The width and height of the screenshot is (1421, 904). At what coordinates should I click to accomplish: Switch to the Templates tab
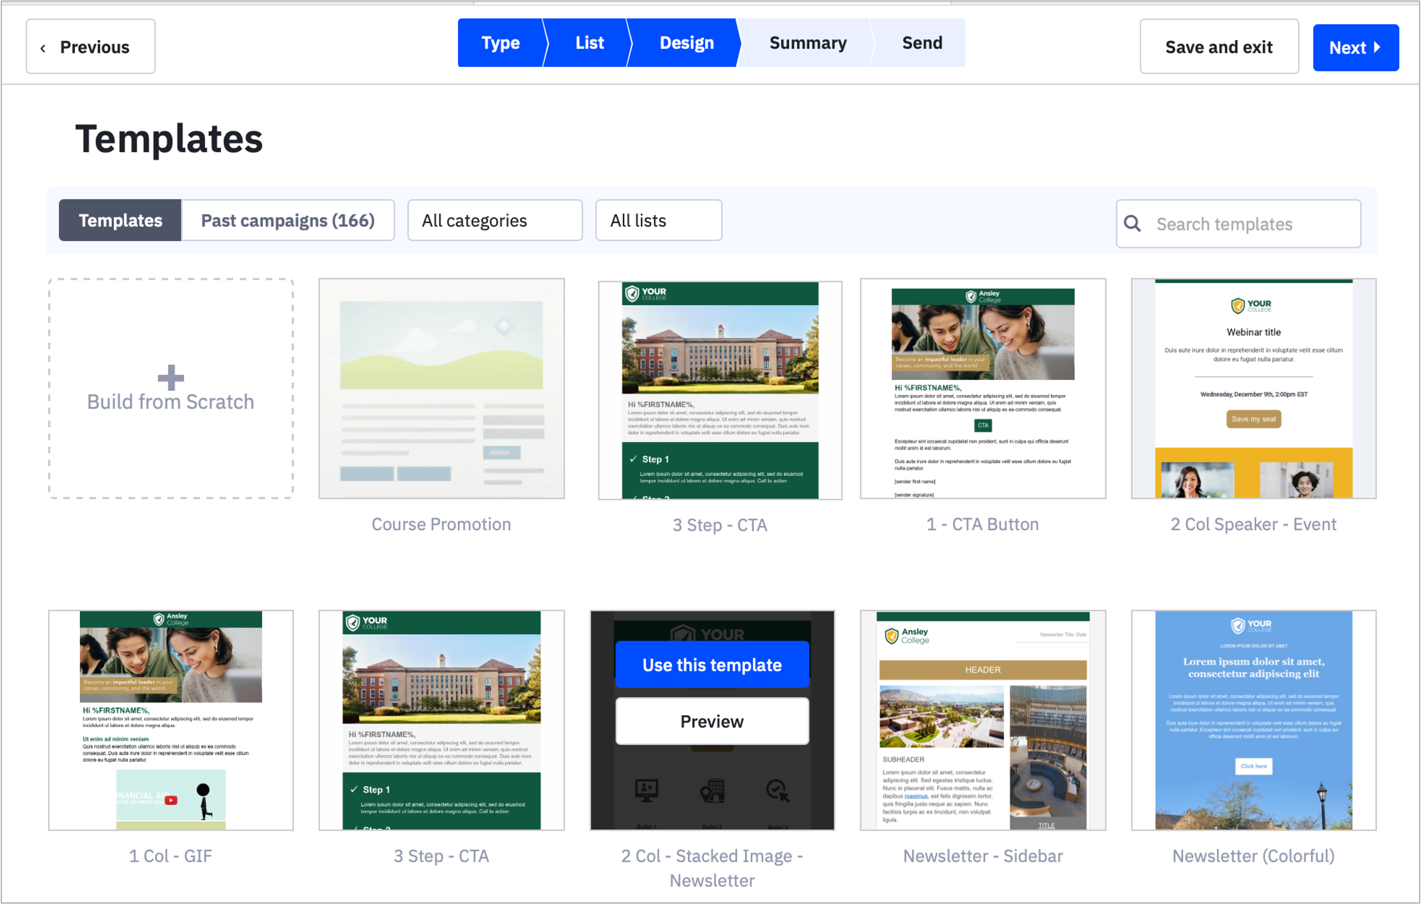(120, 220)
